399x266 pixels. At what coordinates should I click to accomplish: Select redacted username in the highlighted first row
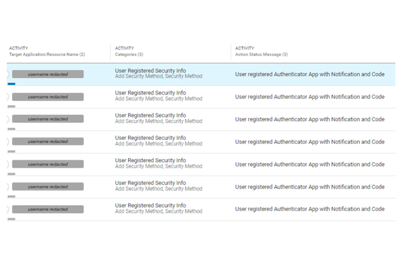point(48,74)
